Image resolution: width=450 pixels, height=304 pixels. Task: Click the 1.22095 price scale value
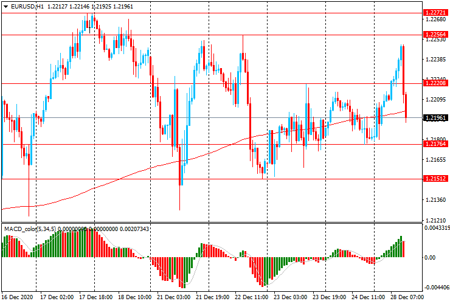436,100
